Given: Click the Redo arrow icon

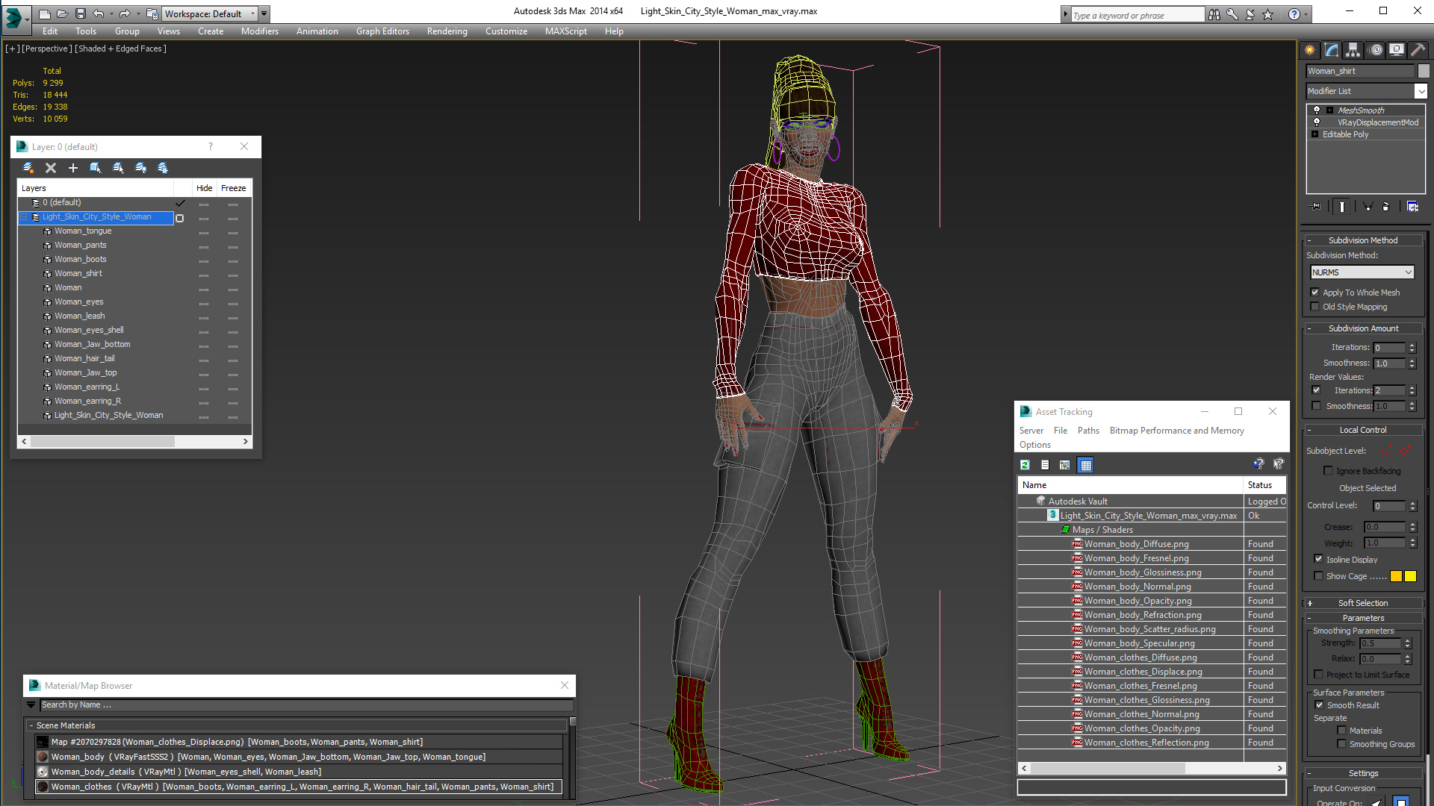Looking at the screenshot, I should click(x=124, y=13).
